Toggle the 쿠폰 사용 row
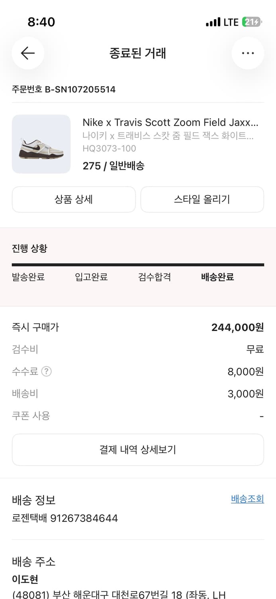The width and height of the screenshot is (276, 599). coord(138,416)
